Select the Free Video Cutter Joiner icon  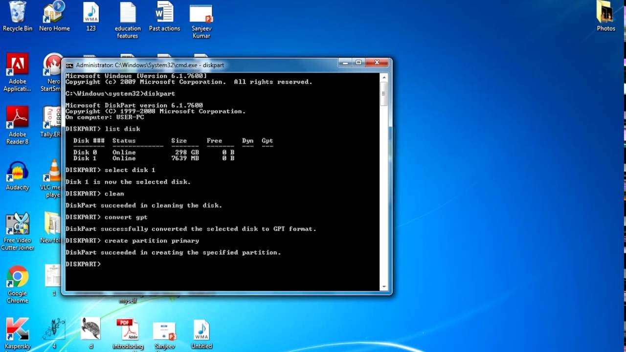(x=18, y=232)
